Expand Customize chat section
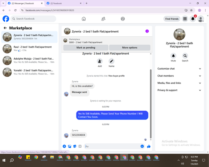 (x=179, y=68)
